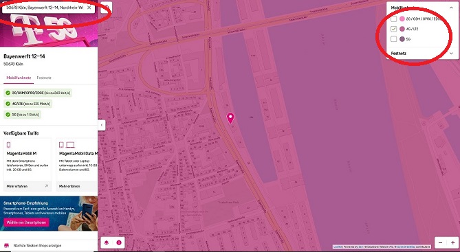Switch to the Festnetz tab

pyautogui.click(x=44, y=78)
